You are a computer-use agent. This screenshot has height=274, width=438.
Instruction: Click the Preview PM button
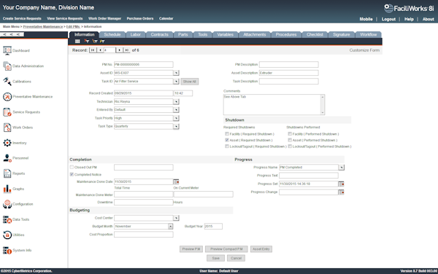point(191,249)
